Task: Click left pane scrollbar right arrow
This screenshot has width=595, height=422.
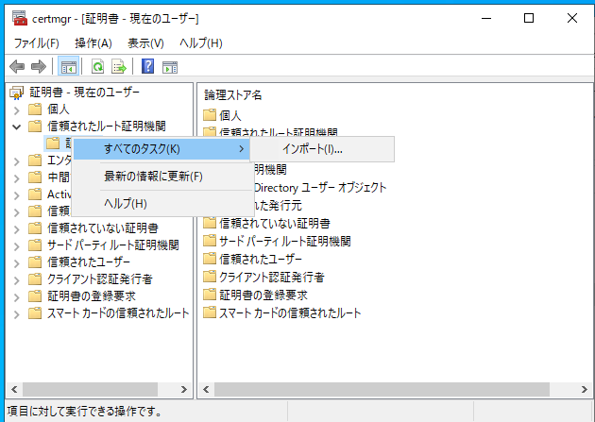Action: pyautogui.click(x=184, y=389)
